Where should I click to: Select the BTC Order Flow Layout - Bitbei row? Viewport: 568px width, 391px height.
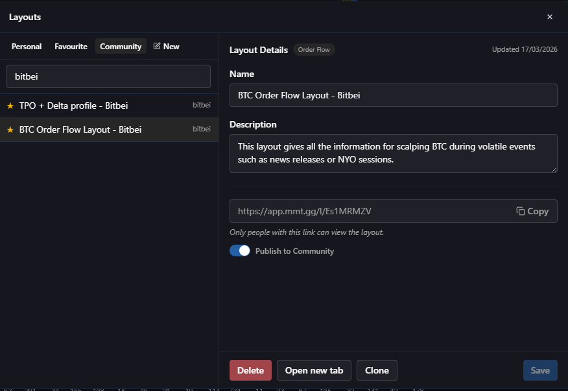tap(109, 129)
